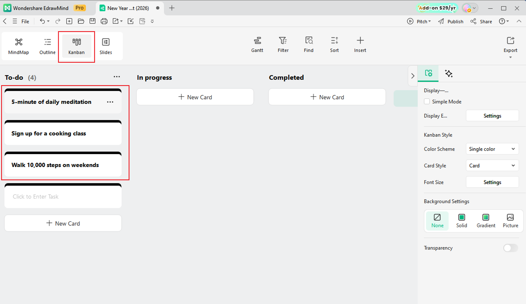
Task: Toggle the Transparency switch
Action: point(510,248)
